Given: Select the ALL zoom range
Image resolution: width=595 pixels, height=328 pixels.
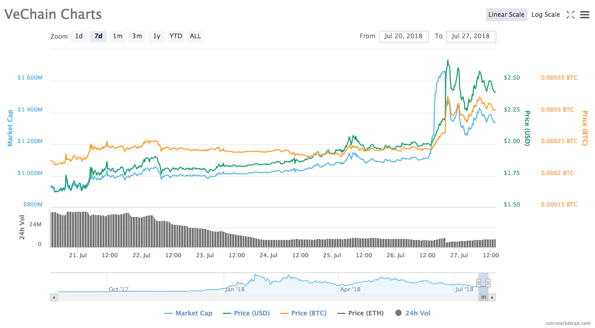Looking at the screenshot, I should (x=195, y=36).
